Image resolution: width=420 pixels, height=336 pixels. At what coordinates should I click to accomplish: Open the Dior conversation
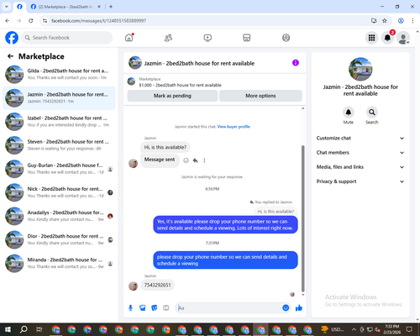pos(59,239)
